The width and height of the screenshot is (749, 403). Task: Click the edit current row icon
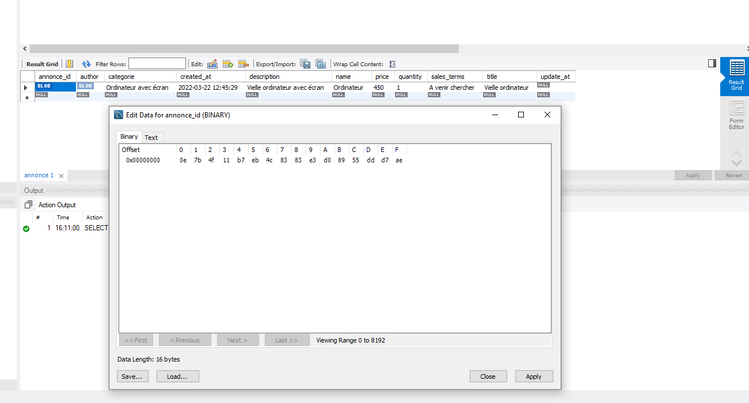212,64
